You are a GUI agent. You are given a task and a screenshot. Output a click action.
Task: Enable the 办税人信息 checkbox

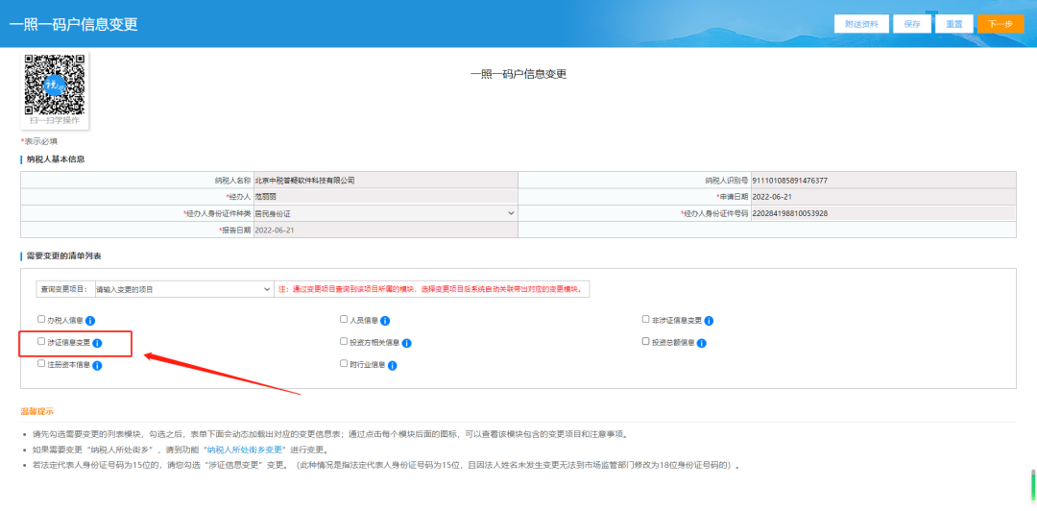(x=41, y=319)
